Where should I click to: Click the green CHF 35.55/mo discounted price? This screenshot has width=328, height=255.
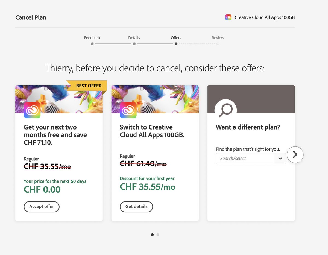click(x=148, y=187)
